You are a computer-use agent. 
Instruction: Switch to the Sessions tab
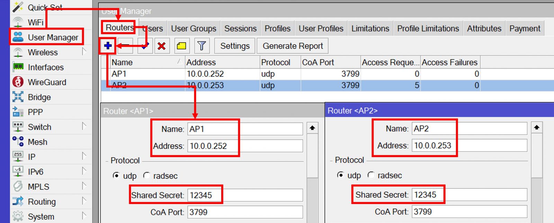coord(240,28)
